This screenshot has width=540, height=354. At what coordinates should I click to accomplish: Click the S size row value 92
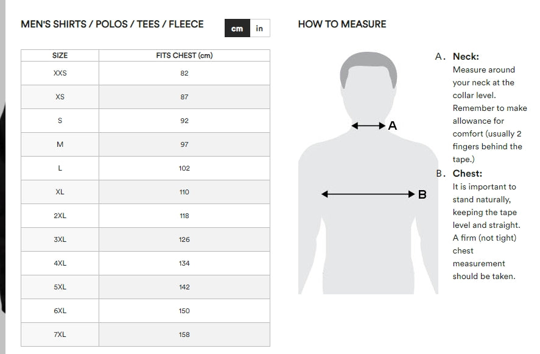pyautogui.click(x=184, y=121)
